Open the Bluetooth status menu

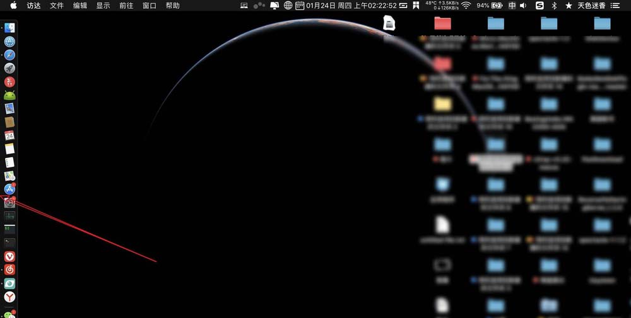pos(554,6)
